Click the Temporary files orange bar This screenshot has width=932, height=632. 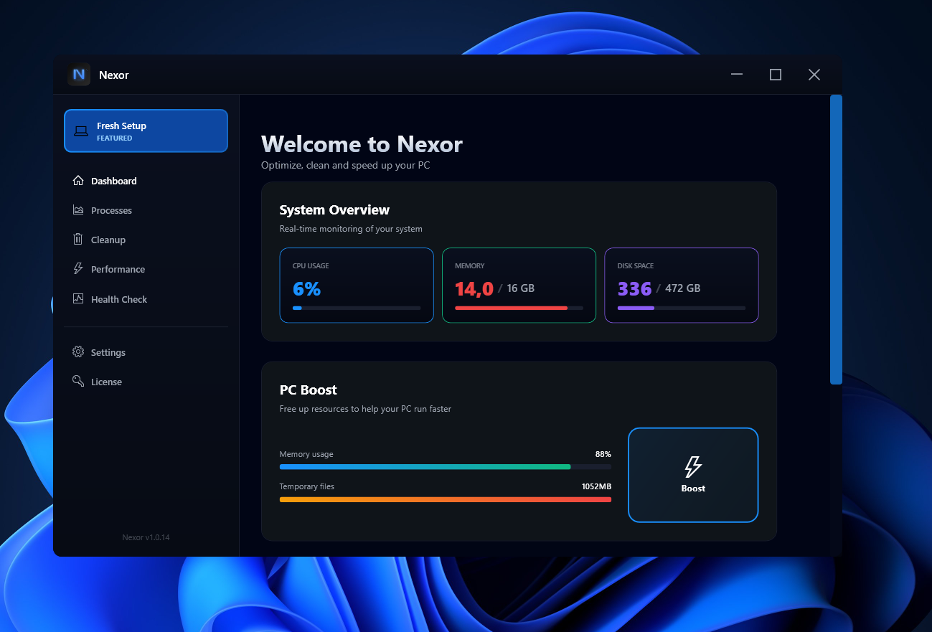446,499
